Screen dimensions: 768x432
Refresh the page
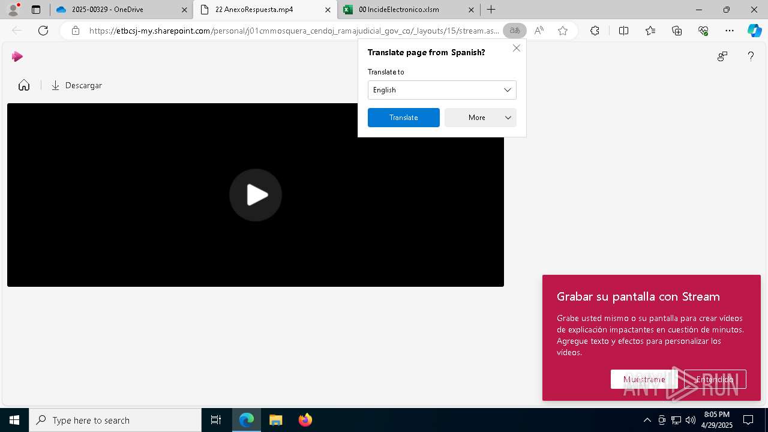43,31
